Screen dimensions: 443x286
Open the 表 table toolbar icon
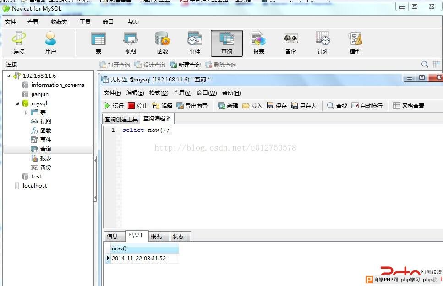pyautogui.click(x=98, y=43)
